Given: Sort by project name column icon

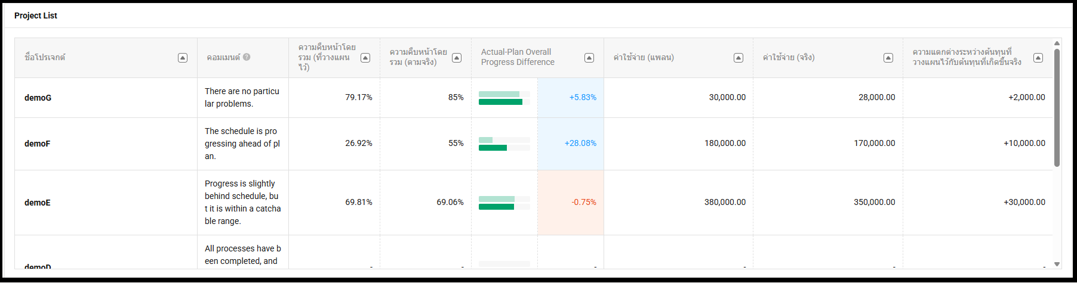Looking at the screenshot, I should (183, 58).
